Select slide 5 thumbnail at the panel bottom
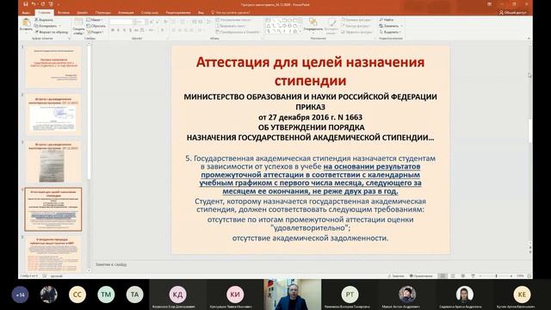This screenshot has height=310, width=551. click(53, 254)
